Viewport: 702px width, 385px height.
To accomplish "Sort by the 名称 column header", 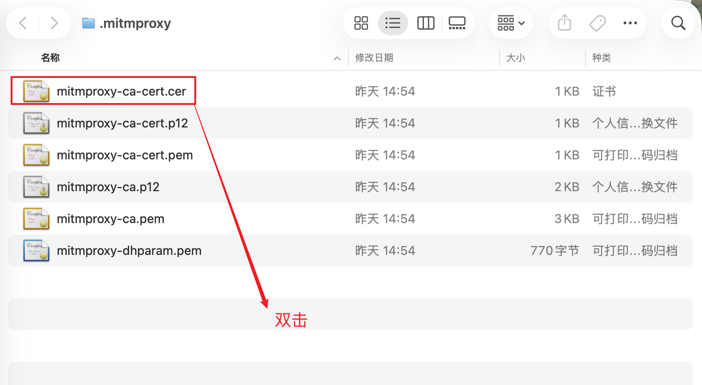I will 50,58.
